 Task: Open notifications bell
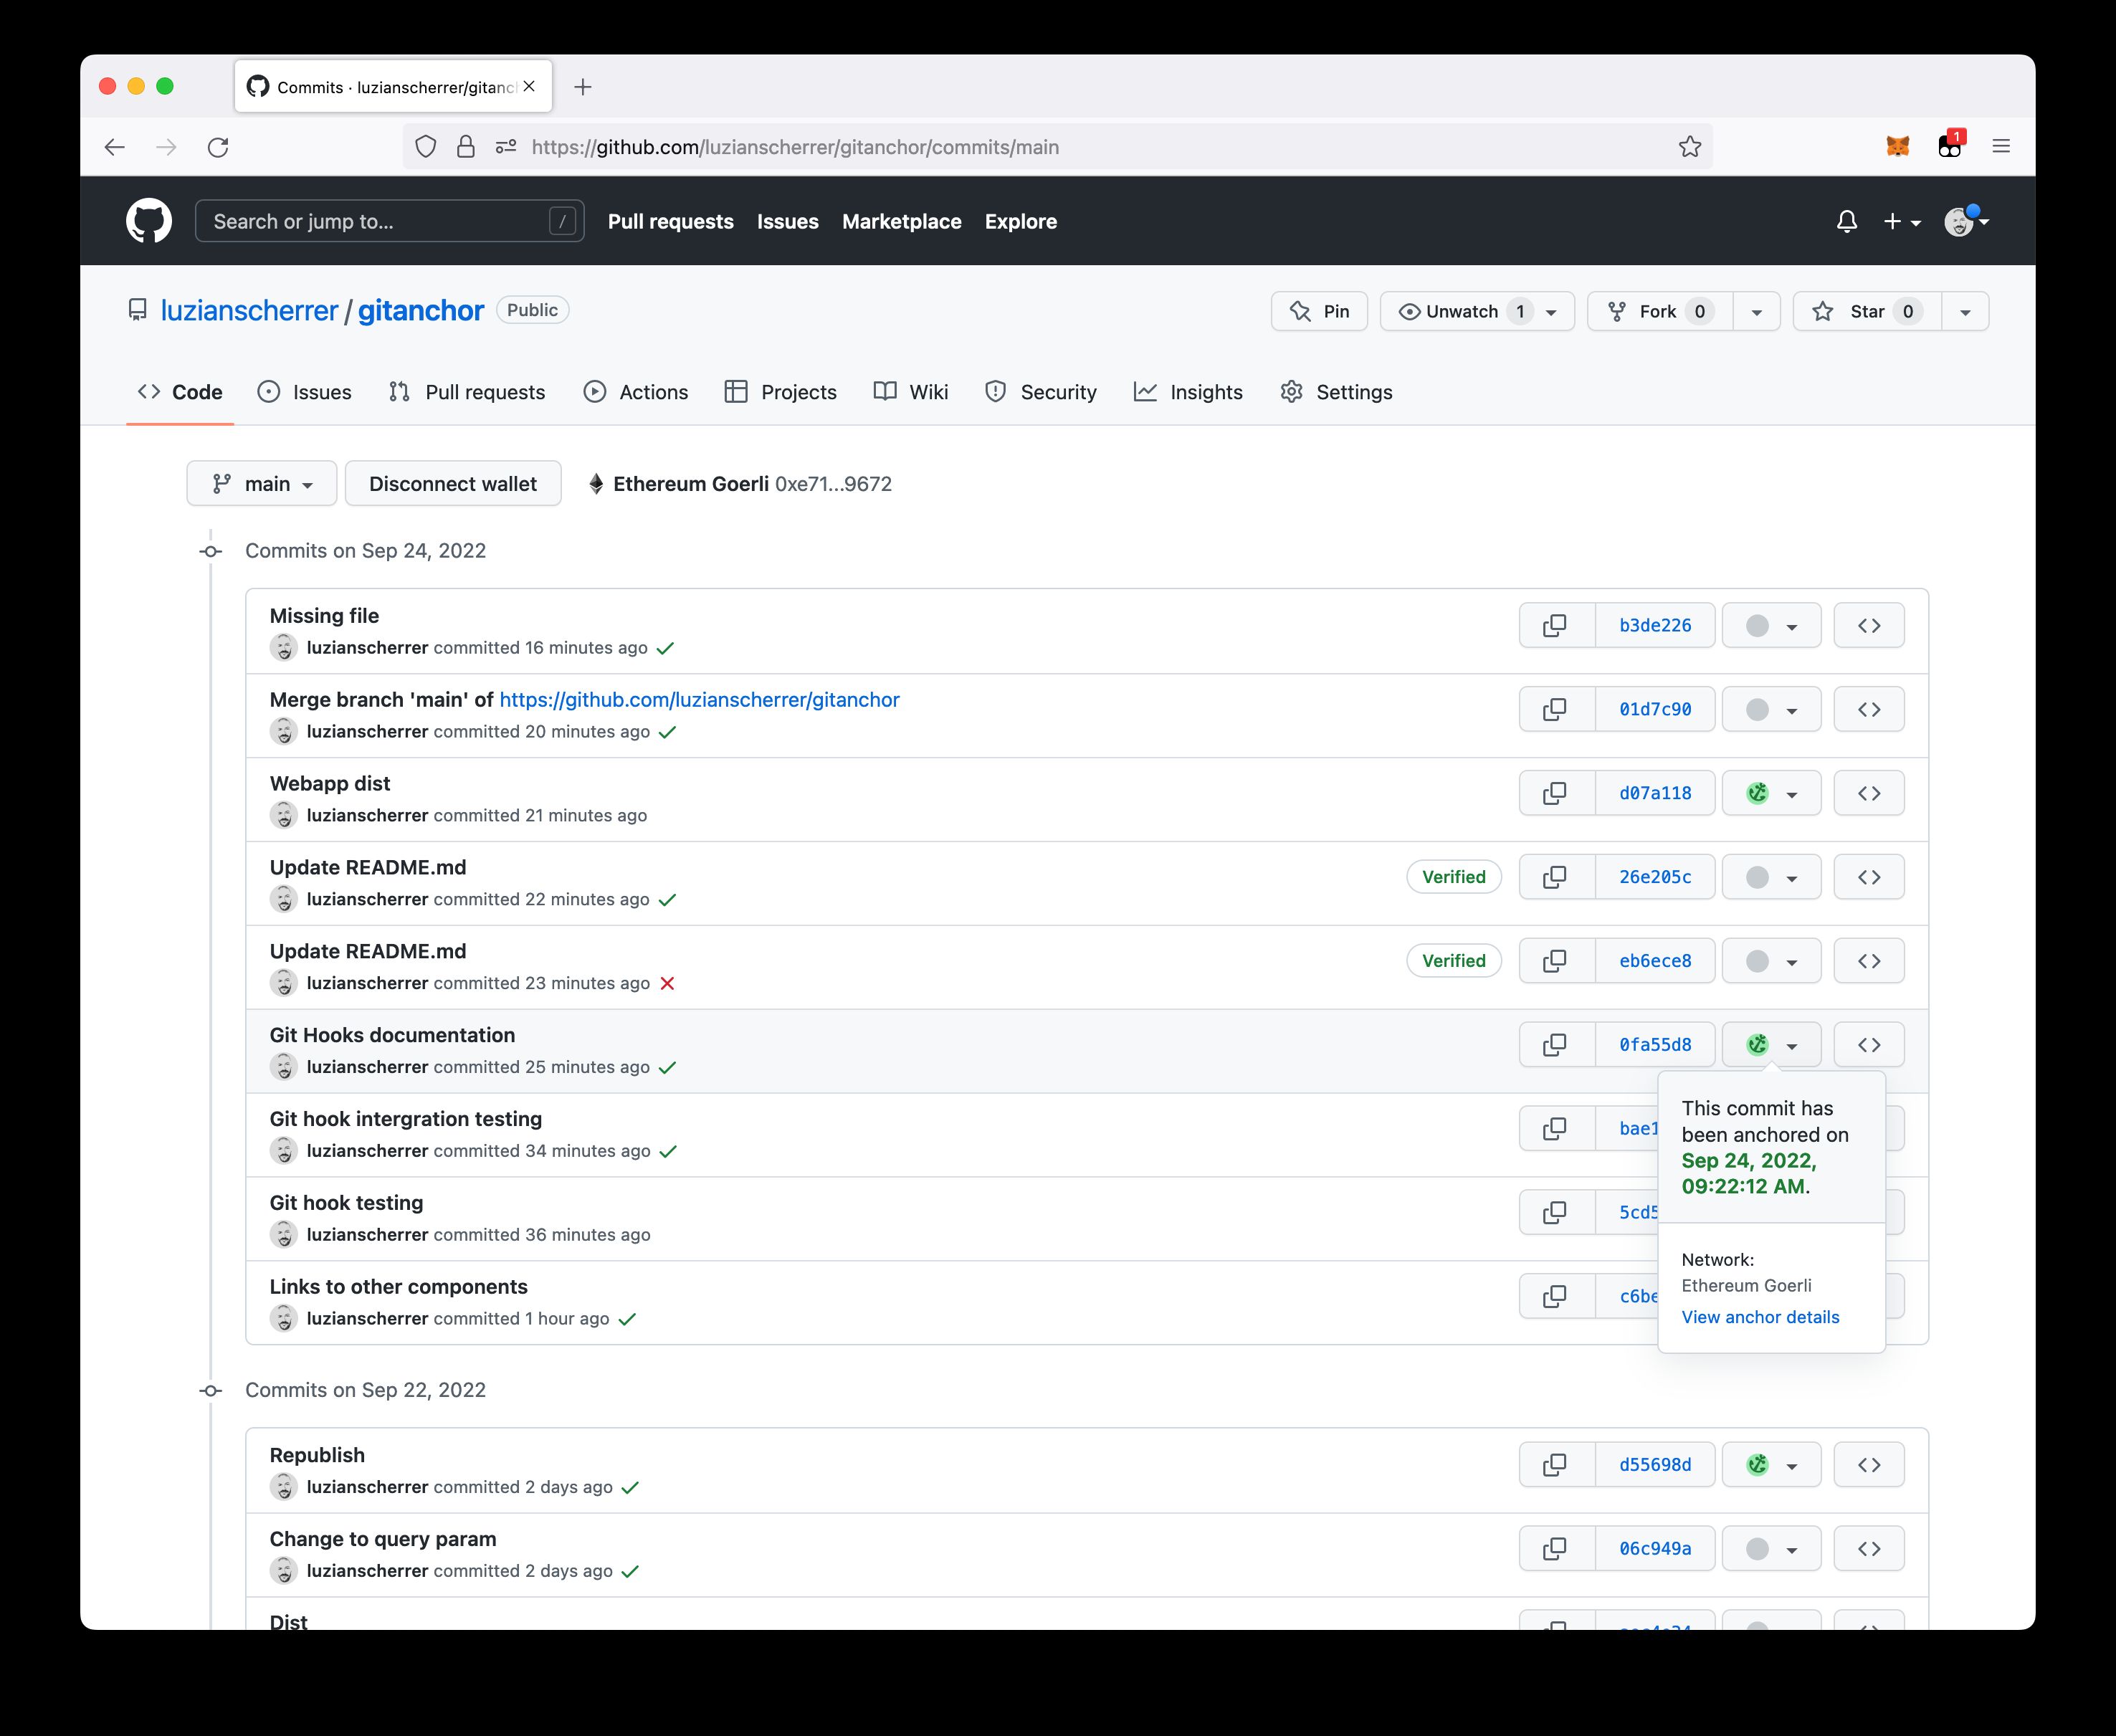(1847, 221)
